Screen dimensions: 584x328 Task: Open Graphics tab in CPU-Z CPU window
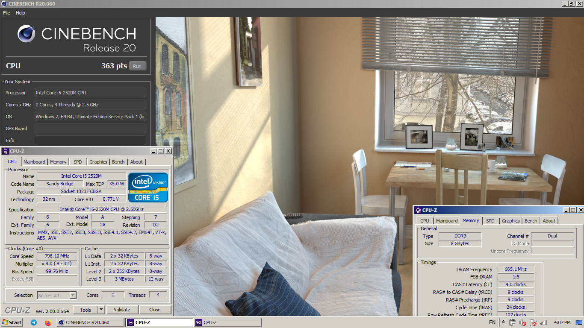coord(98,162)
